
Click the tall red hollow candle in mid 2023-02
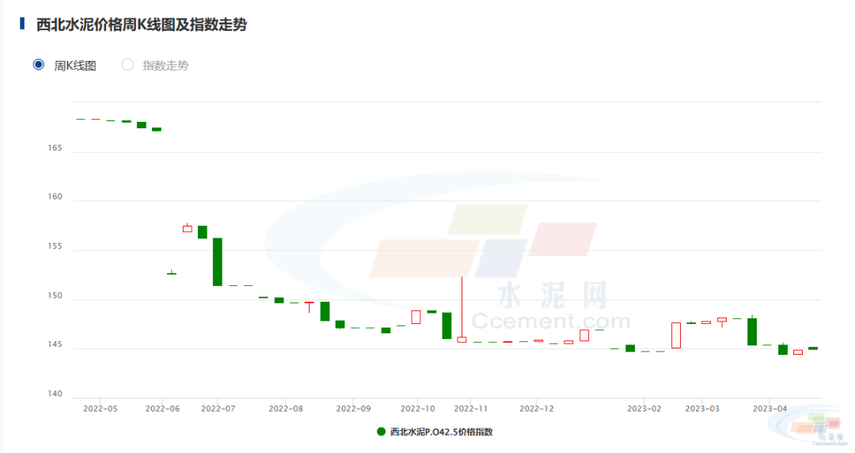click(x=676, y=335)
